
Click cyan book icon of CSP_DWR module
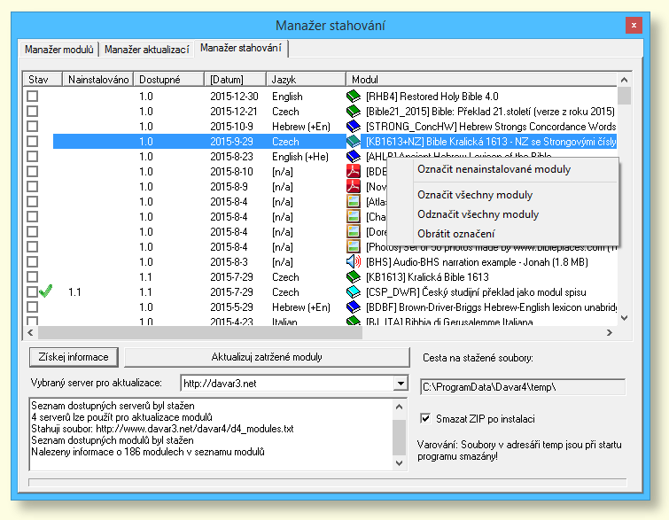353,291
